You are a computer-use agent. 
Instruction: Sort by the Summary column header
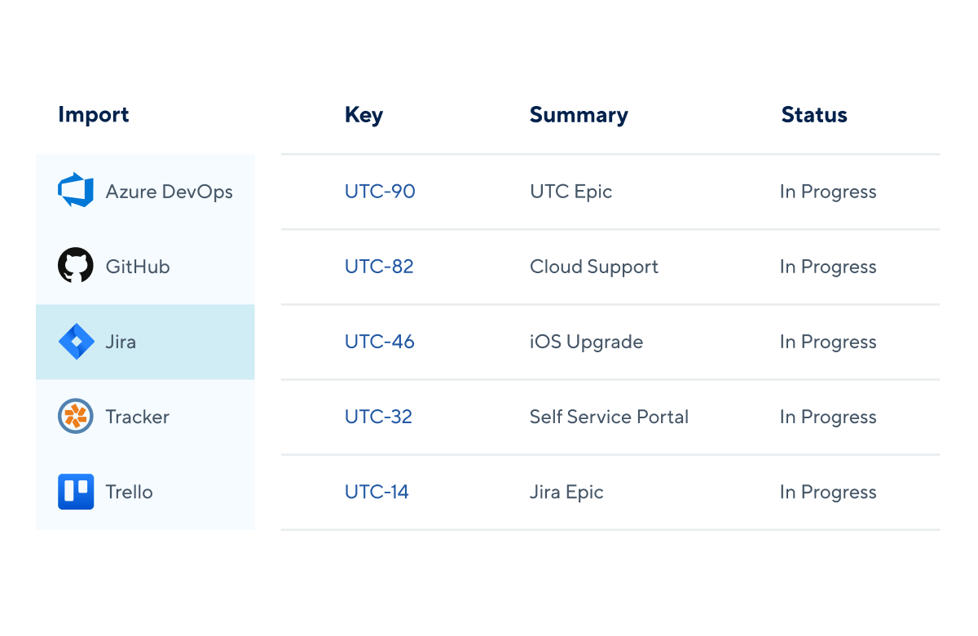pos(579,115)
